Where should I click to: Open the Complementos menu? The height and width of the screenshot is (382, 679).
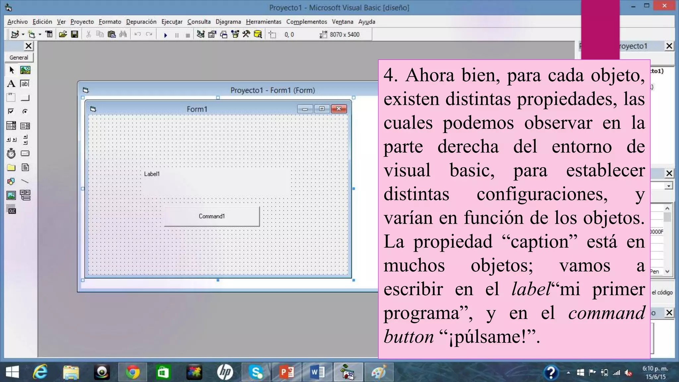(307, 22)
